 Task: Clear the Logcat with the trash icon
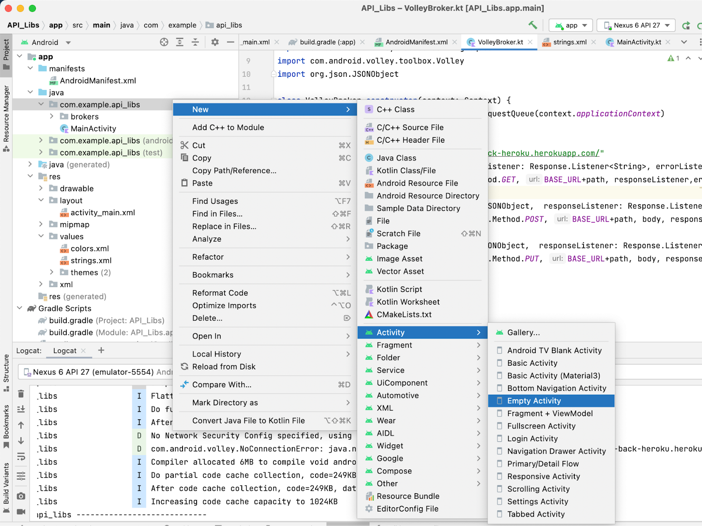[x=21, y=394]
